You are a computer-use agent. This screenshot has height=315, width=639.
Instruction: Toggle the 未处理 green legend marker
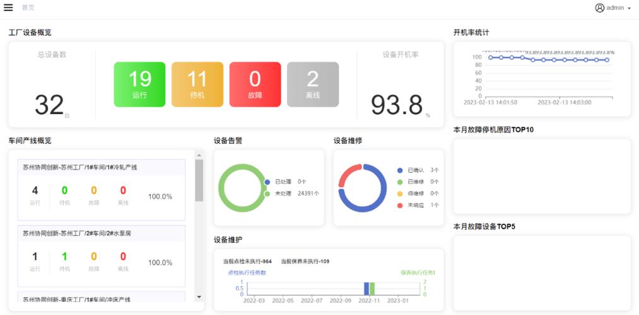click(x=267, y=193)
